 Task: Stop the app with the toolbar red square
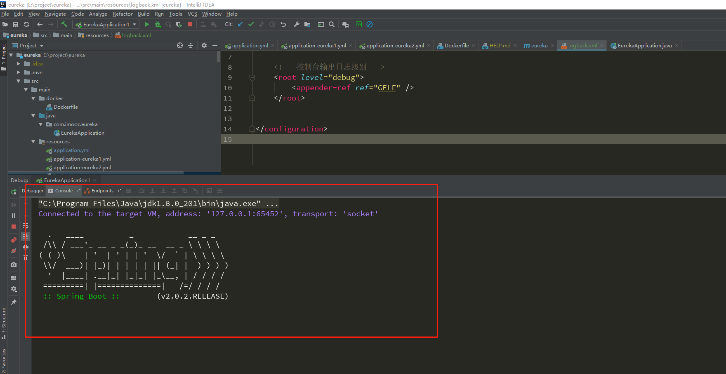(190, 24)
